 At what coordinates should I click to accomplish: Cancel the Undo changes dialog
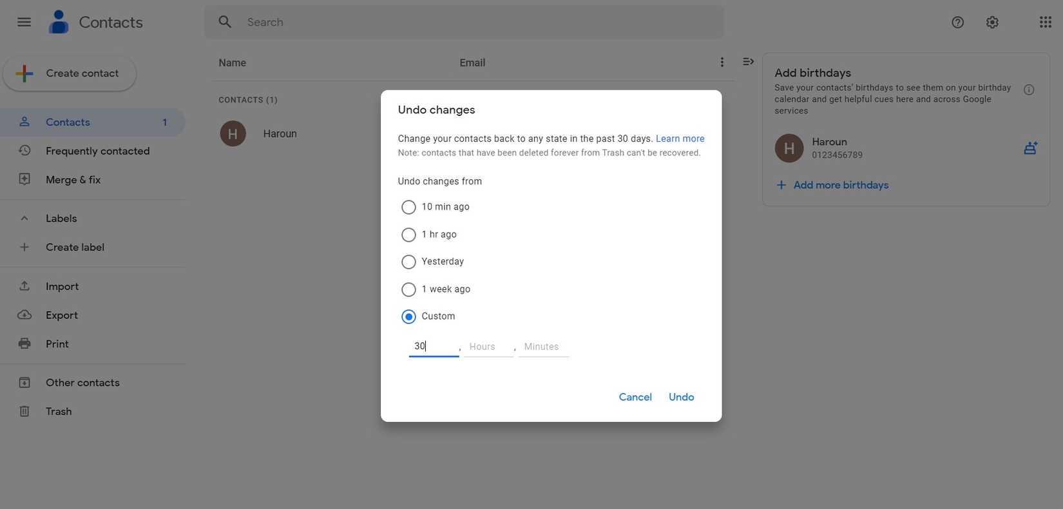635,397
